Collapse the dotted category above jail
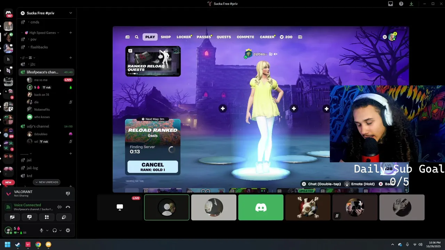The height and width of the screenshot is (250, 445). coord(26,153)
